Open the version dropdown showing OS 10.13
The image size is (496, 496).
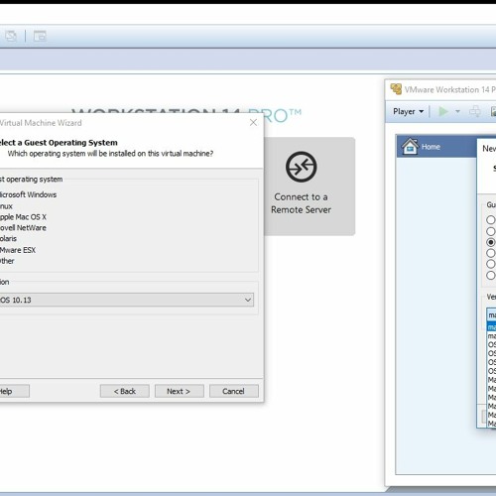point(126,300)
